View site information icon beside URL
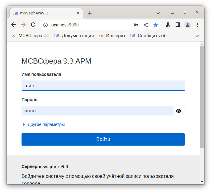Image resolution: width=211 pixels, height=192 pixels. pos(45,25)
